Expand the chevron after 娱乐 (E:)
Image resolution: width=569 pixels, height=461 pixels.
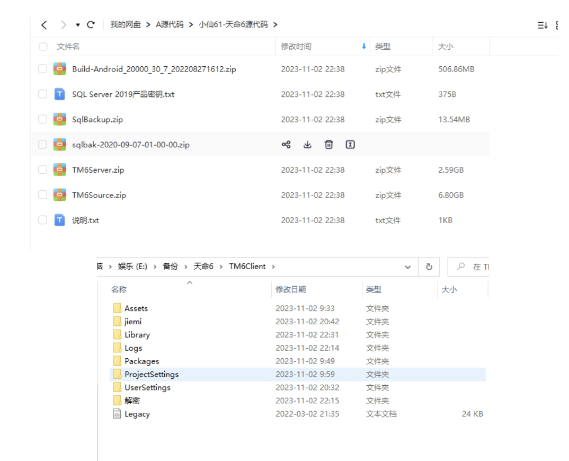click(155, 267)
